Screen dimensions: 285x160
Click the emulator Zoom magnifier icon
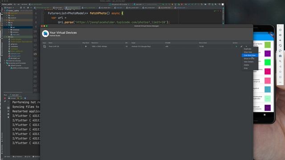280,61
